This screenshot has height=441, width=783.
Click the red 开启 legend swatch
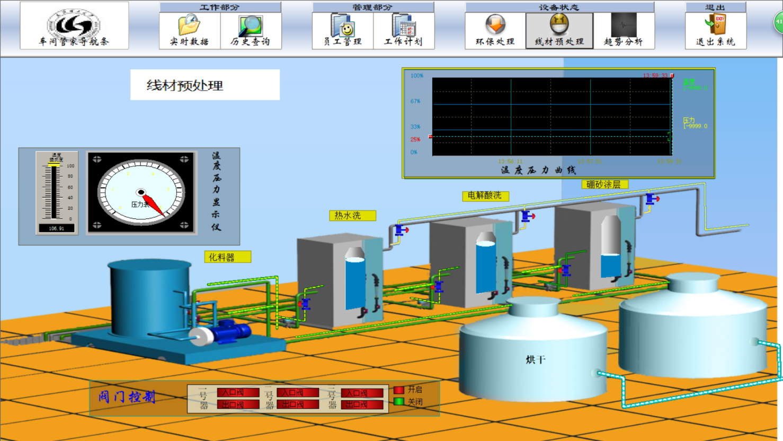click(399, 390)
